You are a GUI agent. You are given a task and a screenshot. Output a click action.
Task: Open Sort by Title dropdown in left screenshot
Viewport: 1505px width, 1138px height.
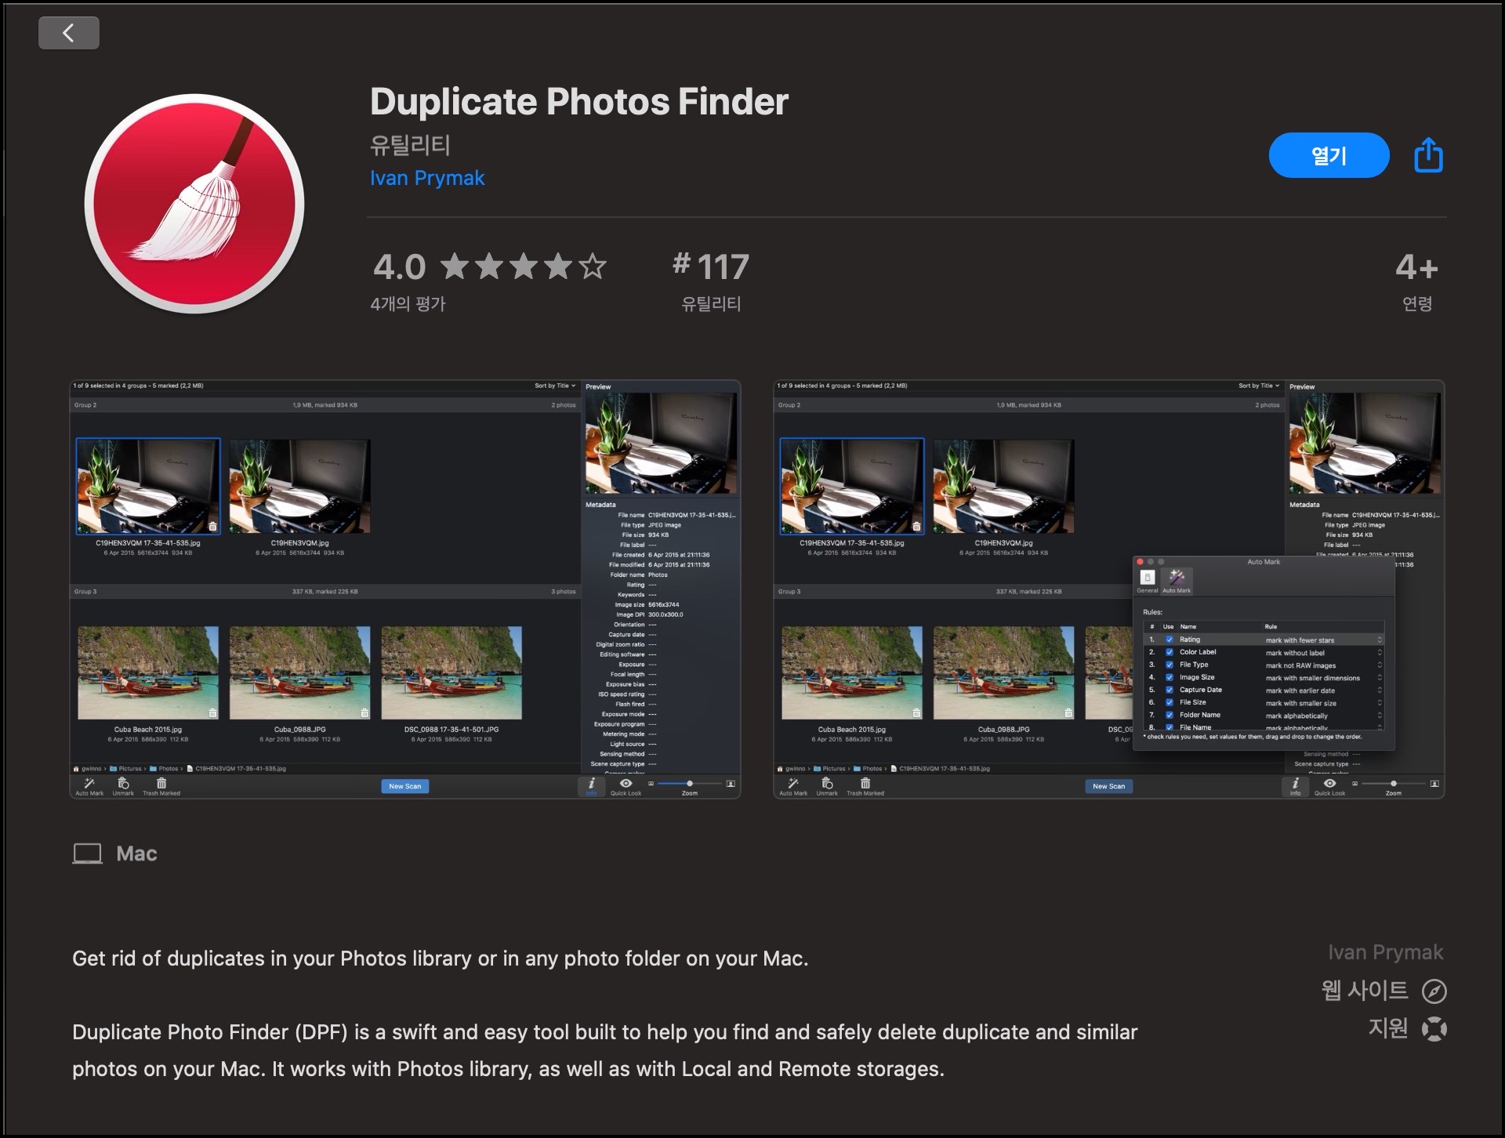(x=555, y=386)
